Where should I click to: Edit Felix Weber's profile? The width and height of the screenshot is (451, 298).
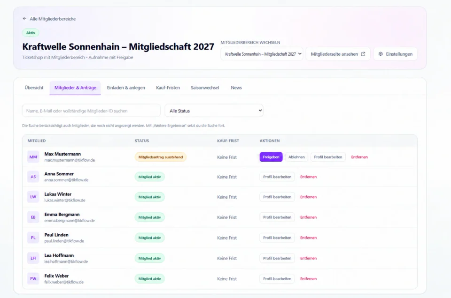coord(277,278)
